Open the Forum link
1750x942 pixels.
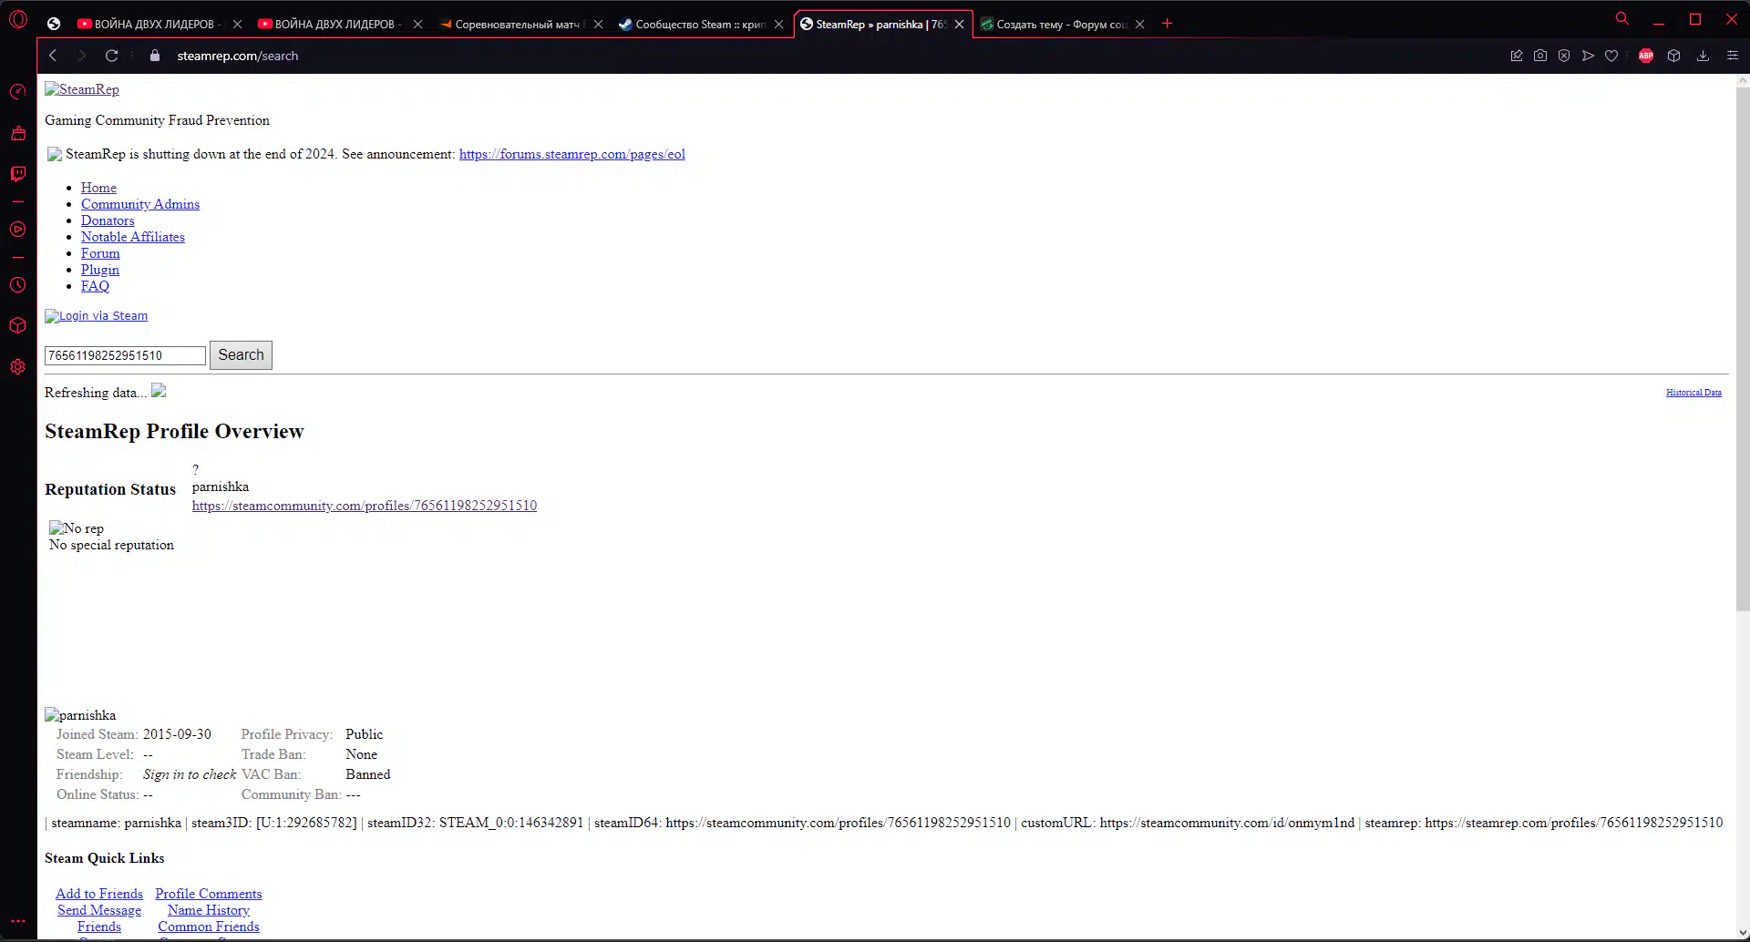100,253
